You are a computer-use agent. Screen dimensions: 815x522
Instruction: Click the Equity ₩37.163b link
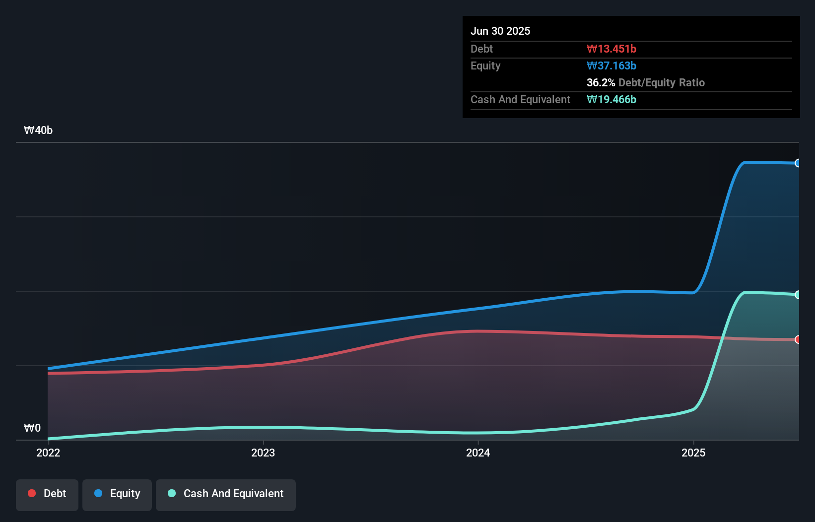point(612,65)
